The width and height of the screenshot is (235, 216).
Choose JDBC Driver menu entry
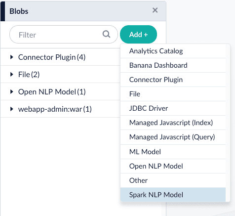pos(173,108)
